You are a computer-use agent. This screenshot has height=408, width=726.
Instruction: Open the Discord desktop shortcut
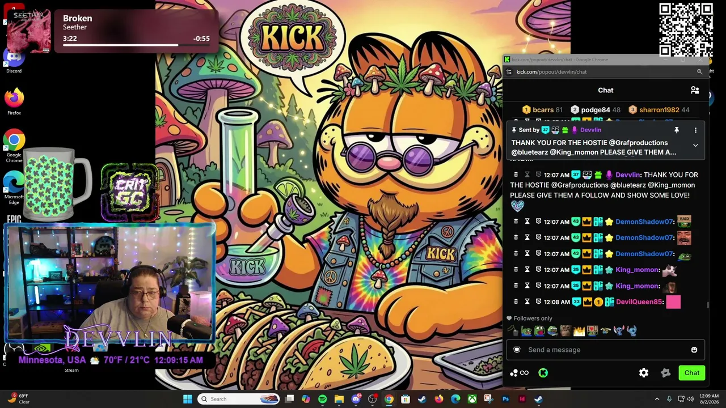pos(14,60)
